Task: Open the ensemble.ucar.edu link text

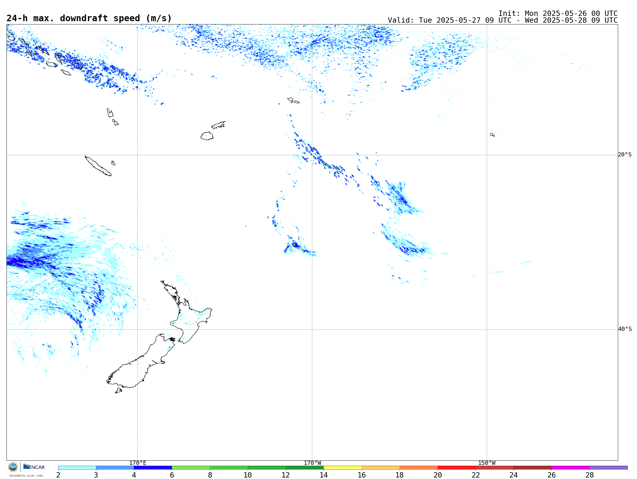Action: tap(26, 475)
